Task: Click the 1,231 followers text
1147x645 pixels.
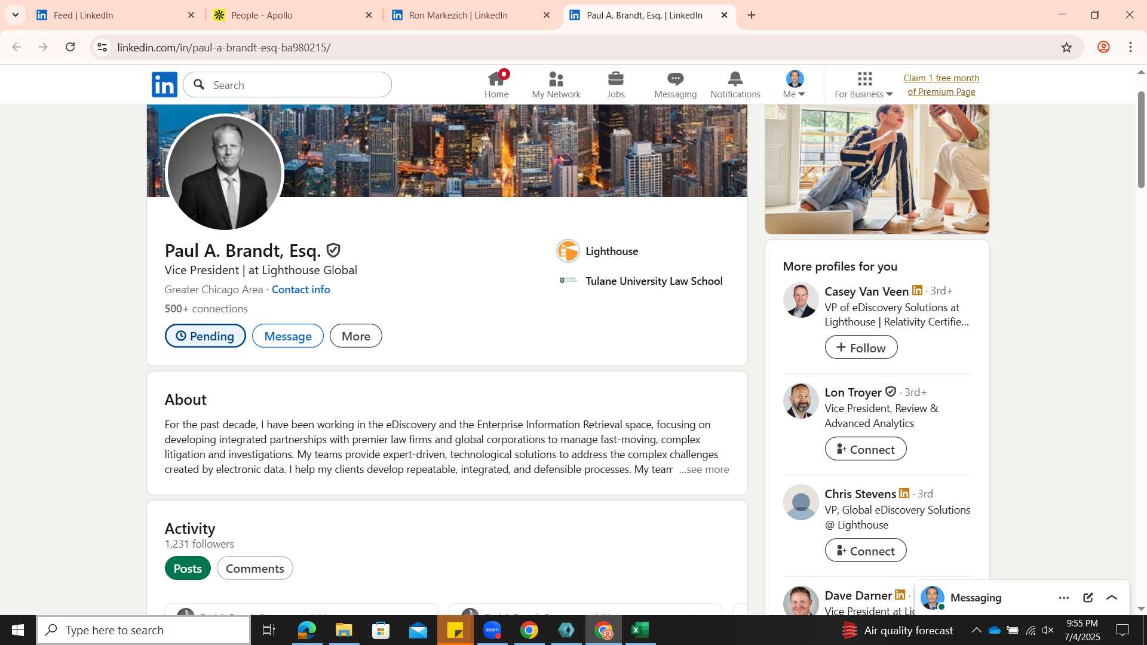Action: click(200, 544)
